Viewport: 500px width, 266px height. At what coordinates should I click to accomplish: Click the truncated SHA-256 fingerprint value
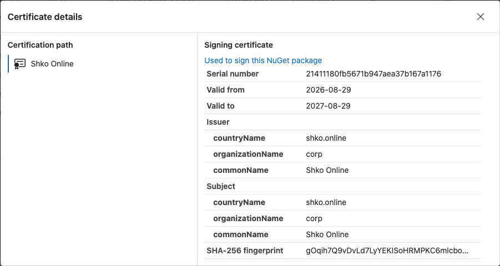click(387, 250)
